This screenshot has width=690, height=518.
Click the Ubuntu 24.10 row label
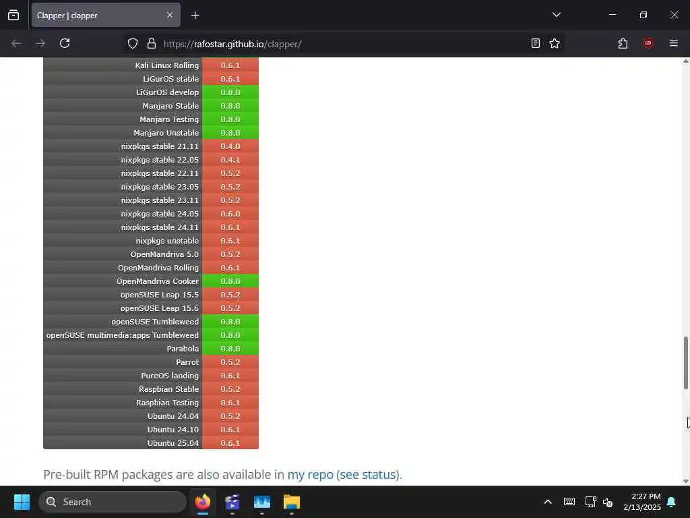coord(173,430)
